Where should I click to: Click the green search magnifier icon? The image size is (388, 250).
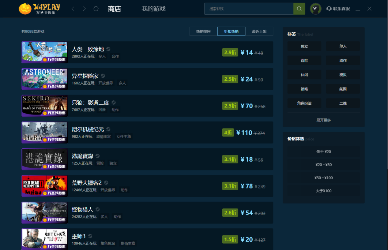pyautogui.click(x=299, y=9)
